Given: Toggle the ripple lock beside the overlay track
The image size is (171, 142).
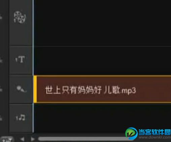Looking at the screenshot, I should (1, 17).
